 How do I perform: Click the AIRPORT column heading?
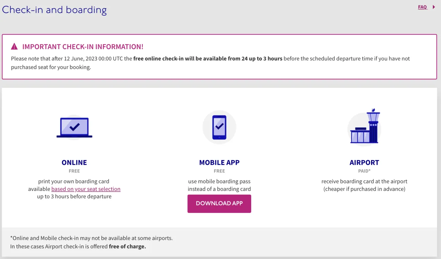[364, 162]
